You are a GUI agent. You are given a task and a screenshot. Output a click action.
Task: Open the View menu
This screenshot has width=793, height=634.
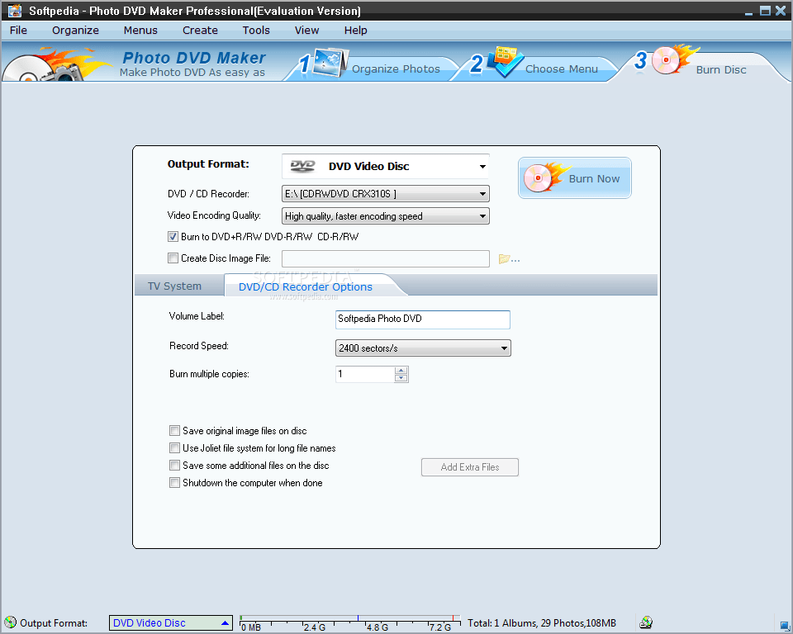click(x=307, y=31)
